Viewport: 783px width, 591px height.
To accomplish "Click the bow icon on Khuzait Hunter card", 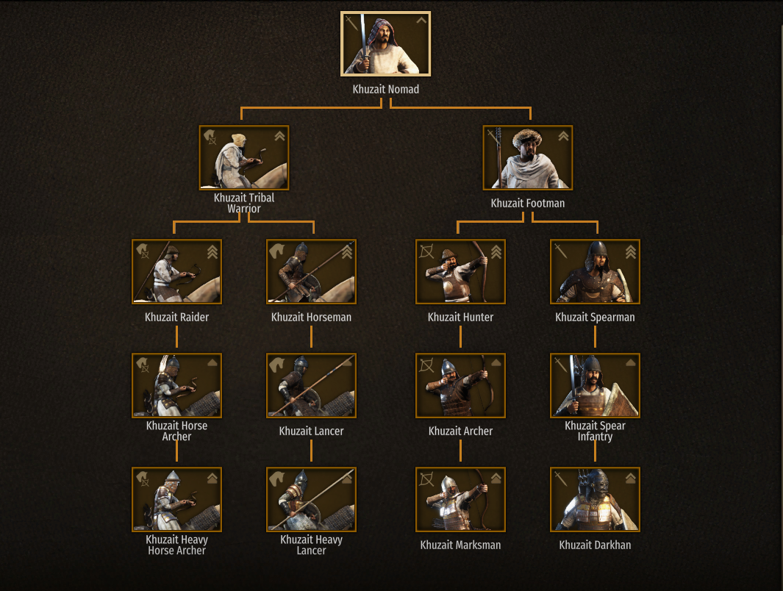I will tap(426, 251).
